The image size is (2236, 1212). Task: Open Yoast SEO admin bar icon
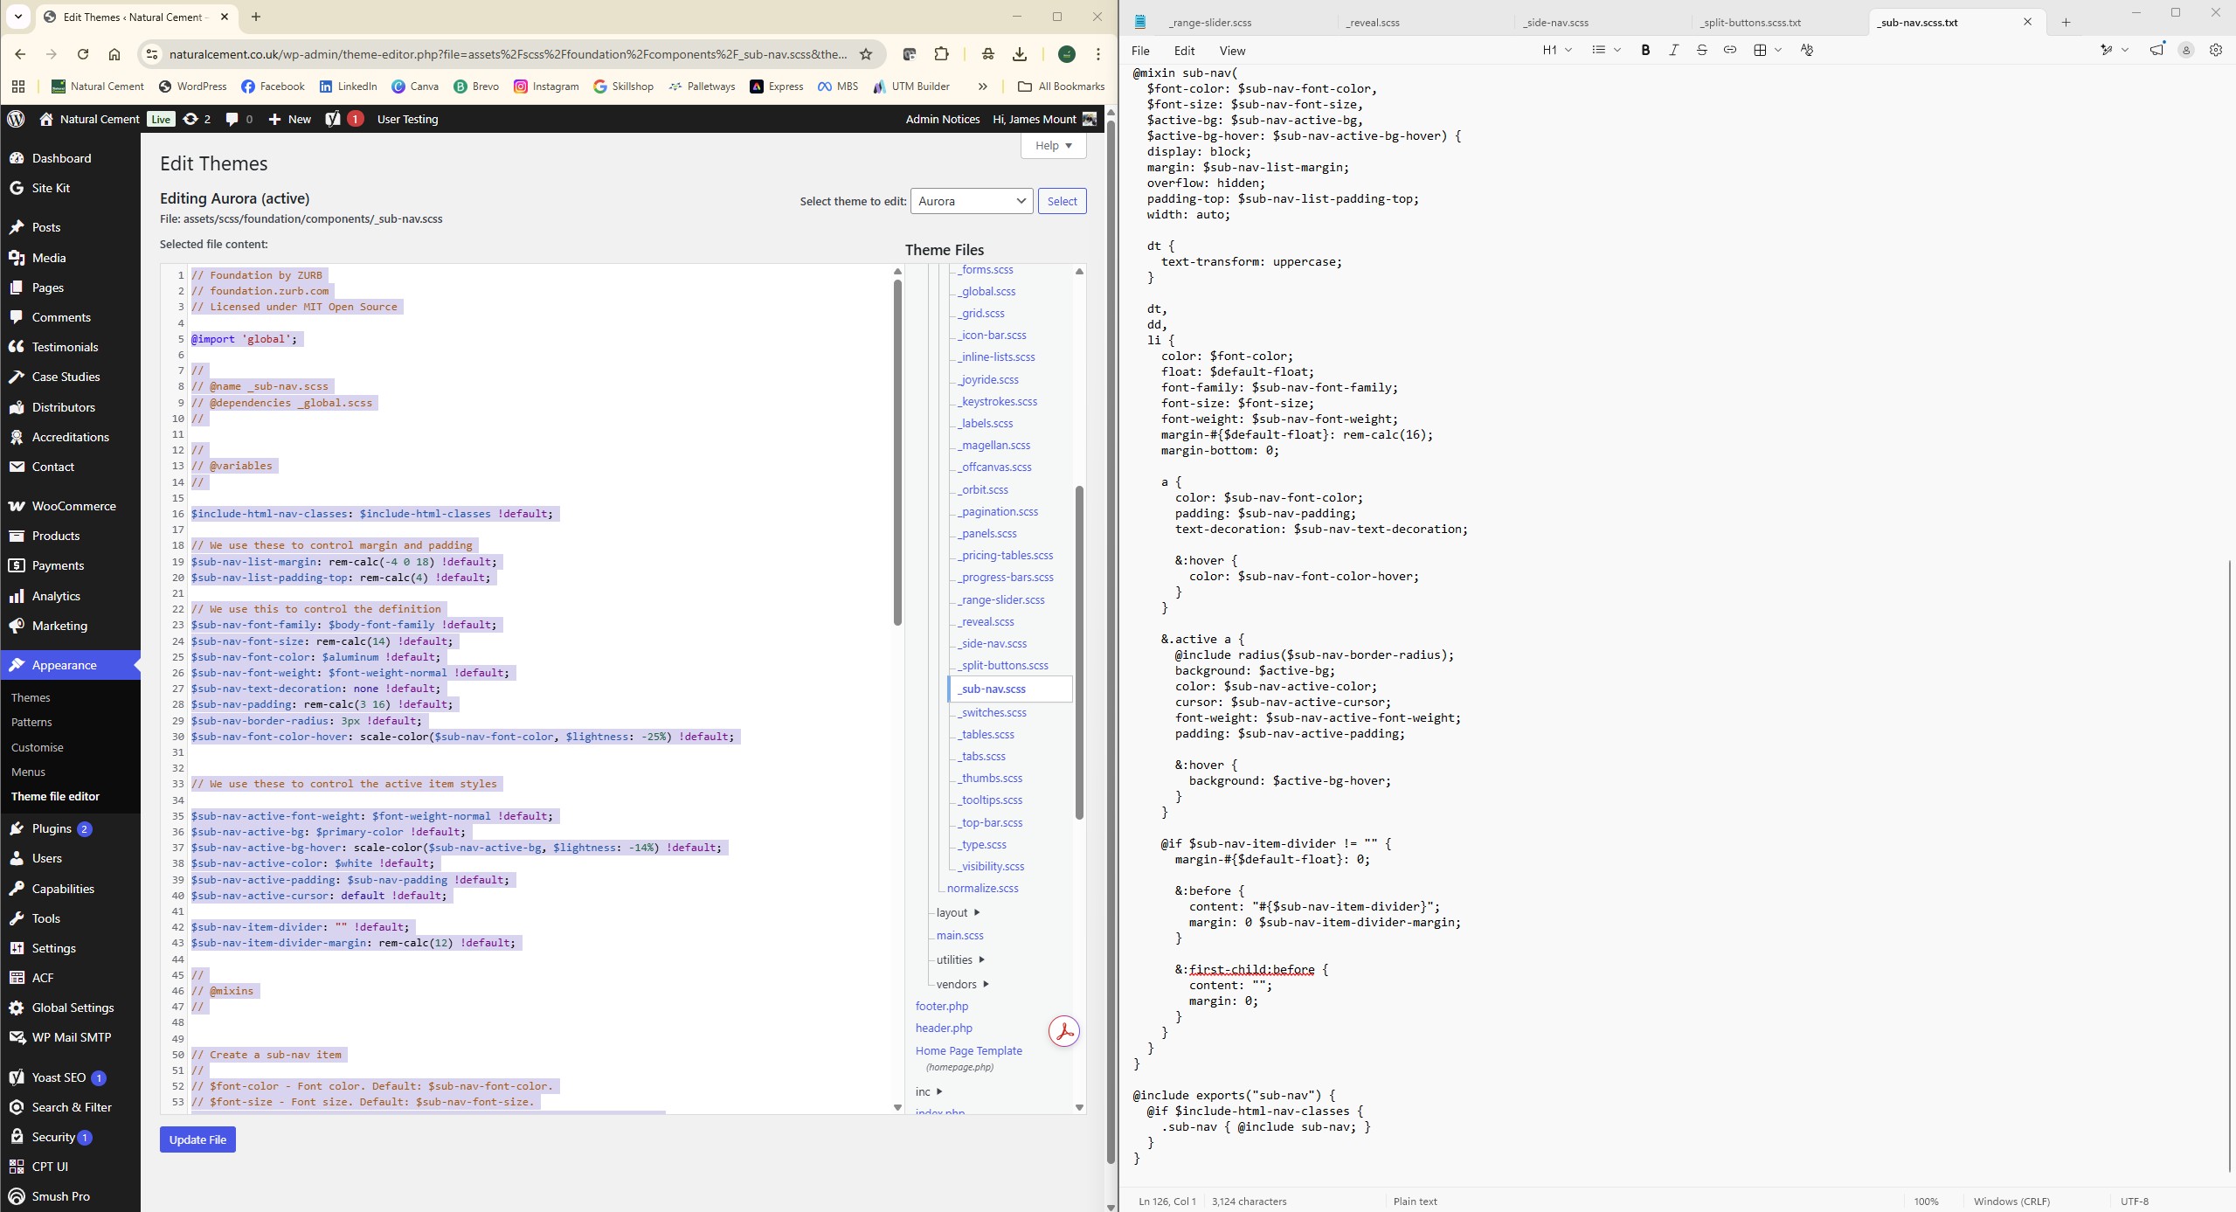343,119
